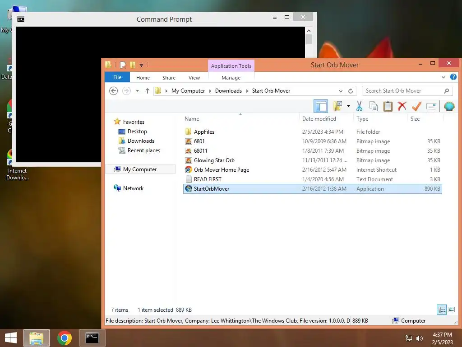Click the Properties icon in quick access toolbar
This screenshot has width=462, height=347.
pos(123,65)
